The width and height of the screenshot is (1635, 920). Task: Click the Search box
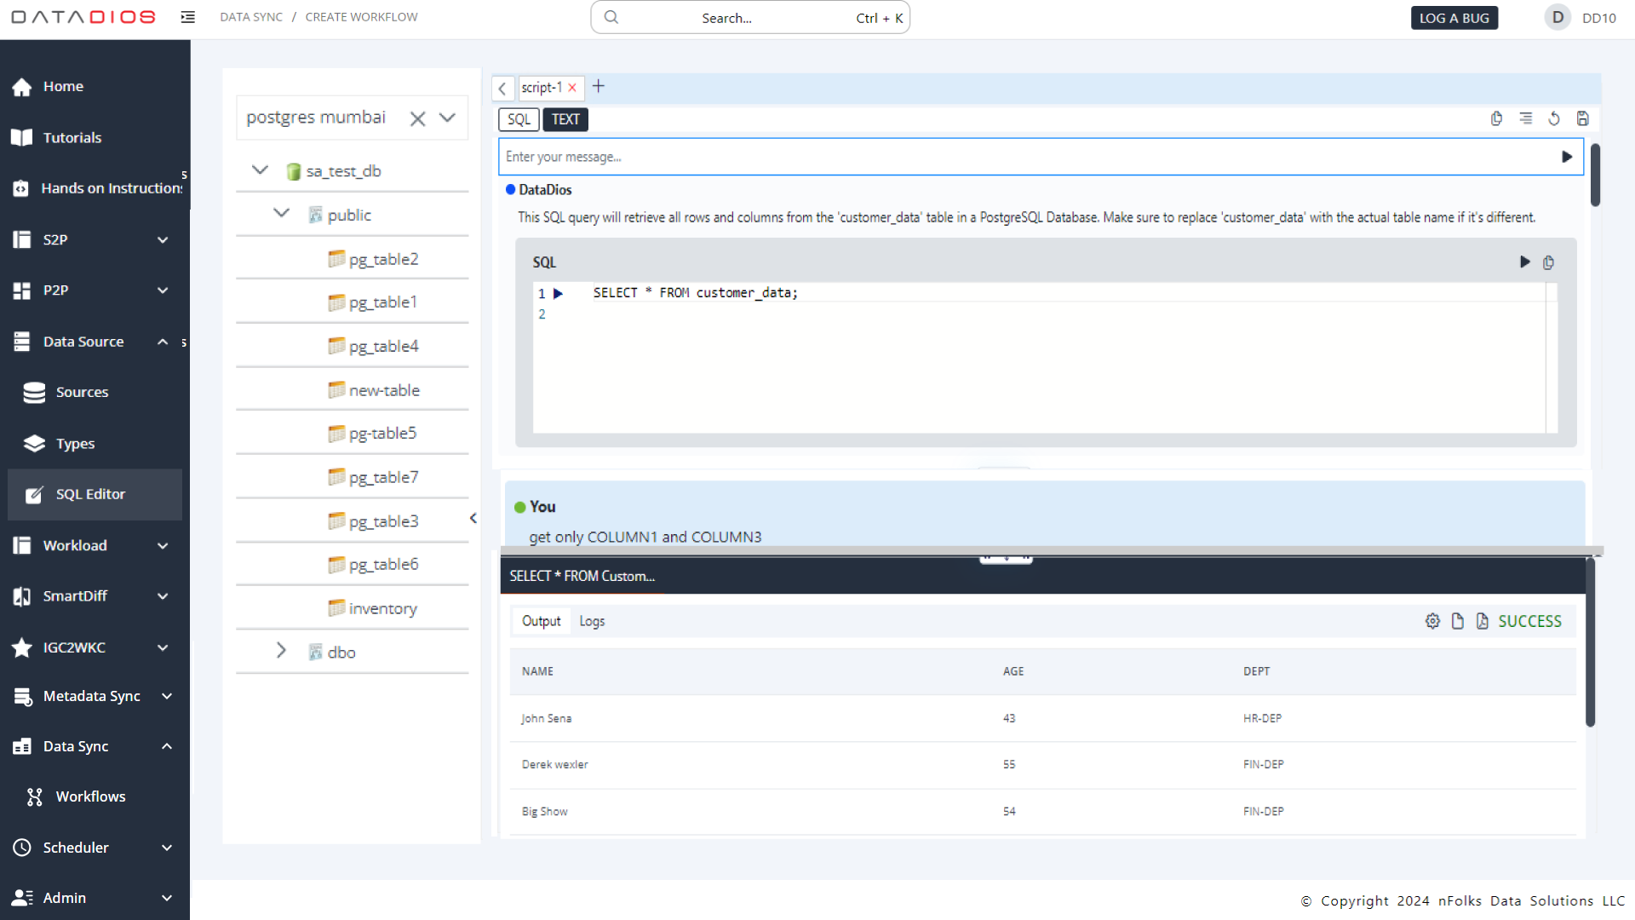(750, 17)
